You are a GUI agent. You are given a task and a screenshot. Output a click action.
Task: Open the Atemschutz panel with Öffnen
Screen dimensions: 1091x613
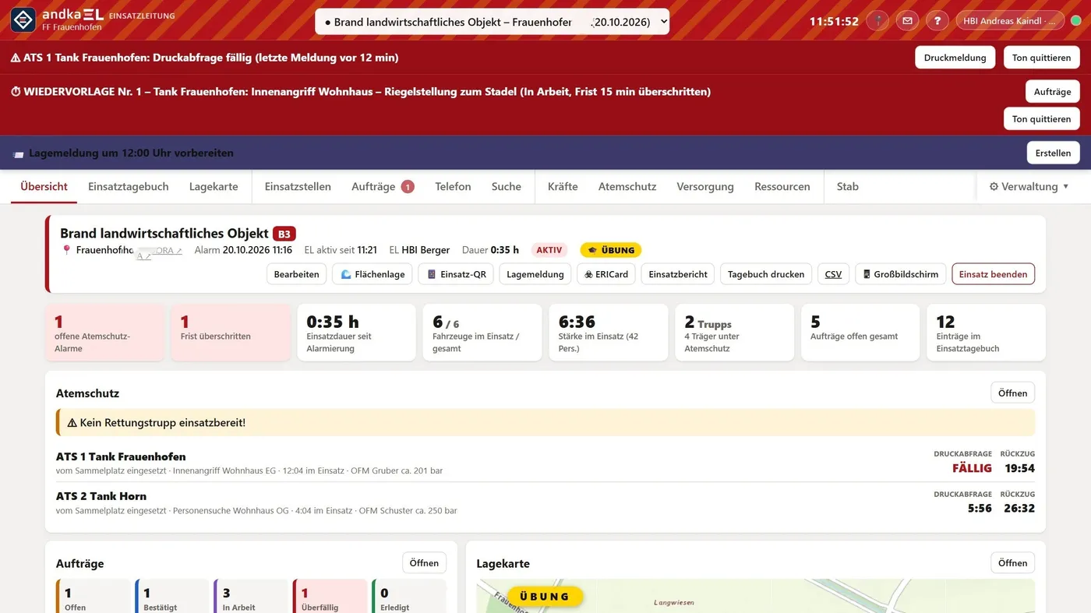[x=1012, y=393]
